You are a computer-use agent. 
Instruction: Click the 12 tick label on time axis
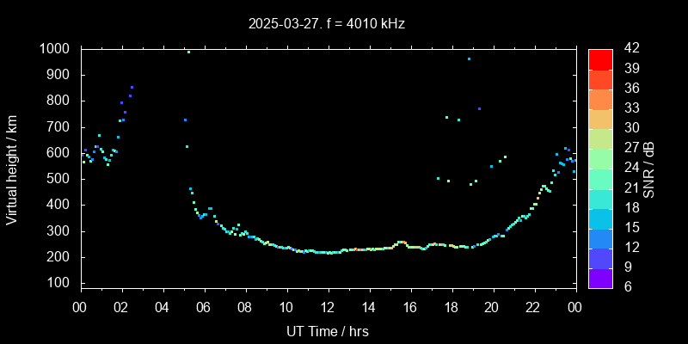328,307
